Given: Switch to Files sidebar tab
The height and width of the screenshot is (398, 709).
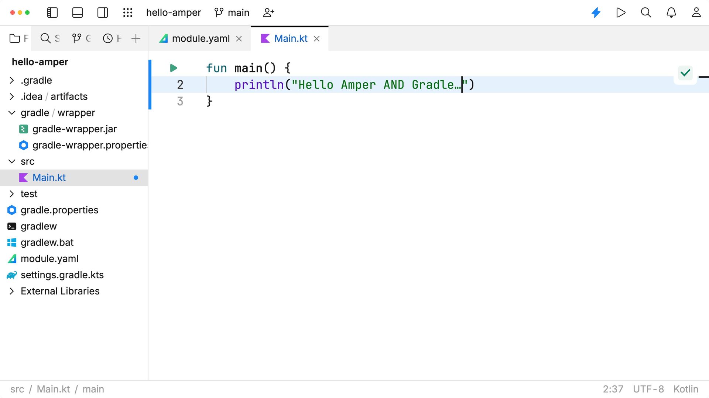Looking at the screenshot, I should pyautogui.click(x=18, y=38).
